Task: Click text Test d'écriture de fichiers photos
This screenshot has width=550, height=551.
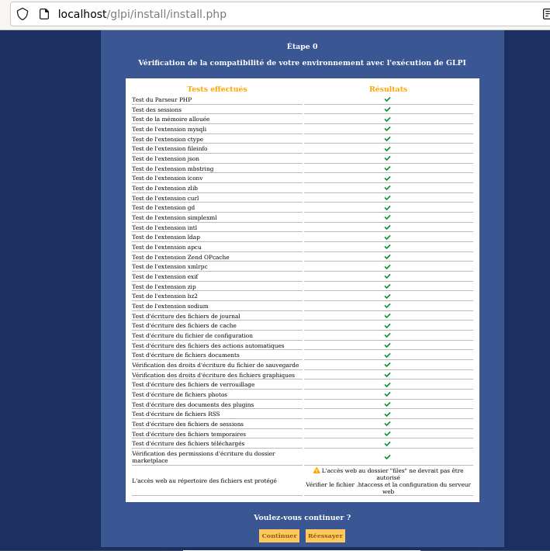Action: [x=180, y=395]
